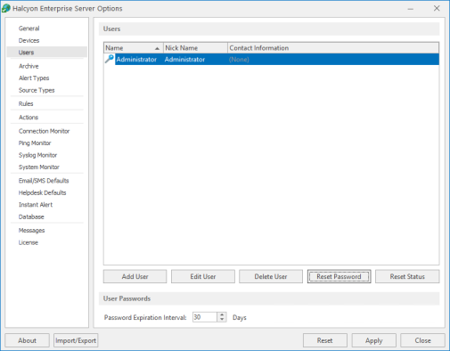Open the About dialog
The width and height of the screenshot is (450, 351).
[x=27, y=340]
